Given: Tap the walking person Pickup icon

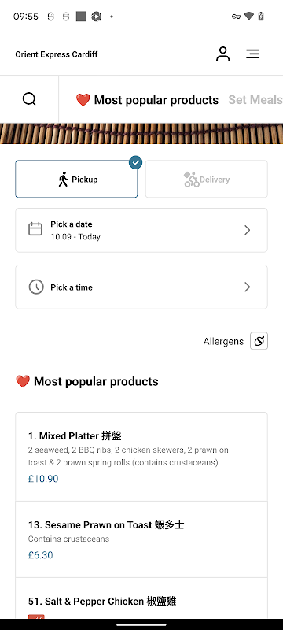Looking at the screenshot, I should pyautogui.click(x=64, y=180).
